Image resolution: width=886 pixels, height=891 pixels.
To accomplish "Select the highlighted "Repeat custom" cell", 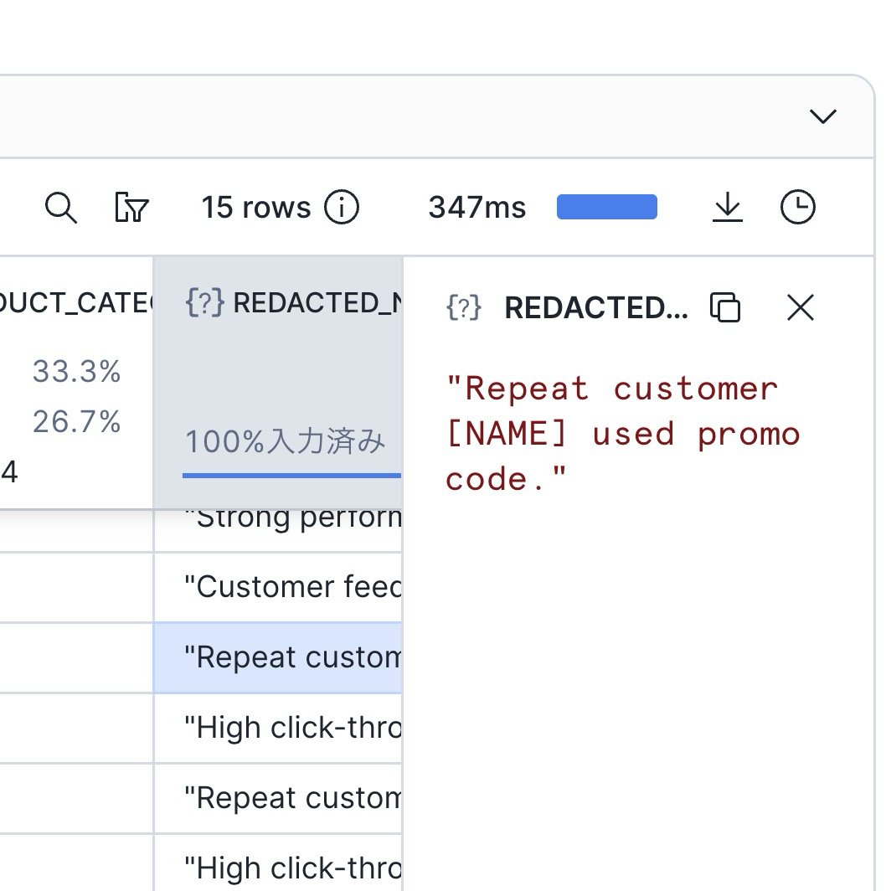I will point(278,657).
